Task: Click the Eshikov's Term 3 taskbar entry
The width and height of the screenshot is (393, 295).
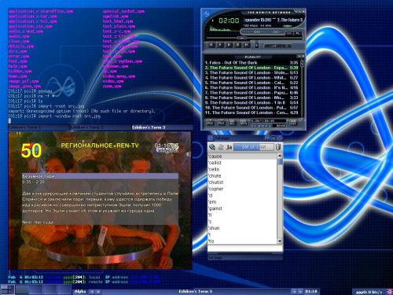Action: pos(195,291)
